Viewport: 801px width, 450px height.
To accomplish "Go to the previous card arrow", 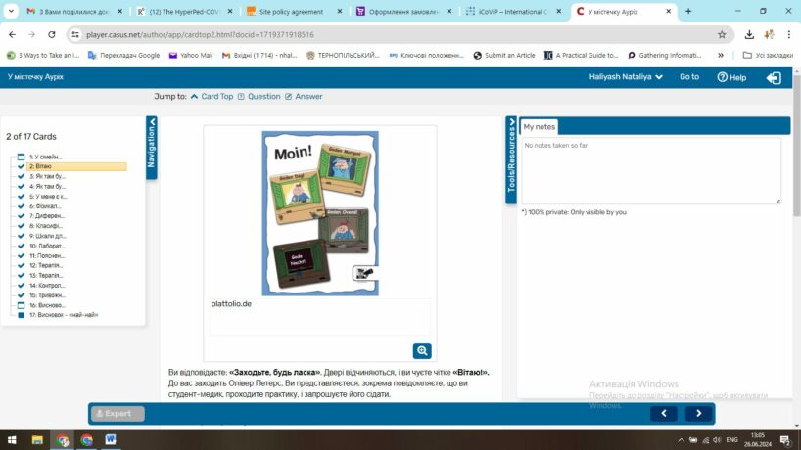I will [x=663, y=414].
